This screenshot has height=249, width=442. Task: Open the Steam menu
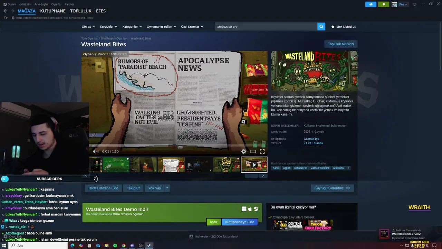[12, 4]
